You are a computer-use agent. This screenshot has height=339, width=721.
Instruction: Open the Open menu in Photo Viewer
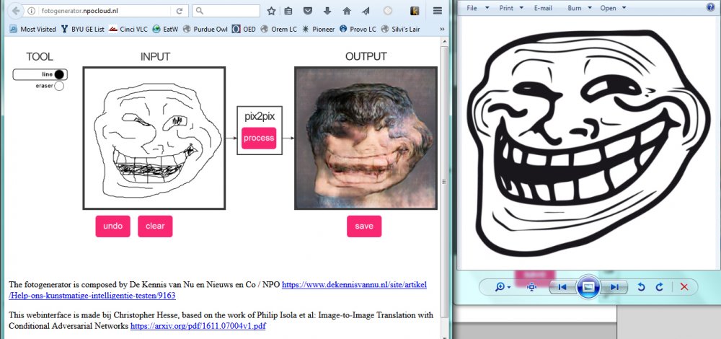(608, 8)
